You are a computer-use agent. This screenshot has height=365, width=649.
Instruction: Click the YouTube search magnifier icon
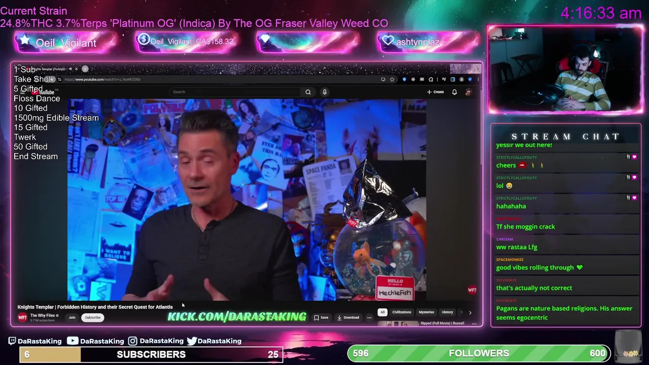pyautogui.click(x=308, y=92)
